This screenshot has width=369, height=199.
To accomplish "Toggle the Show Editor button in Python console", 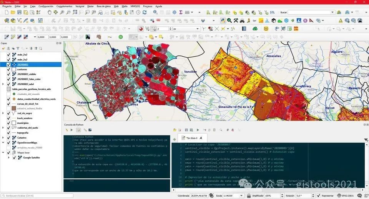I will 78,130.
